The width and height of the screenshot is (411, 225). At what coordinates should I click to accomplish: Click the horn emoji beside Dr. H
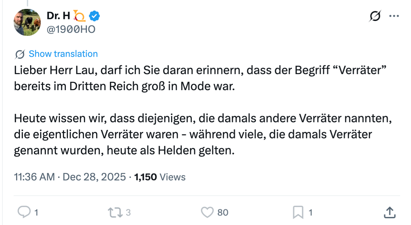click(x=80, y=16)
